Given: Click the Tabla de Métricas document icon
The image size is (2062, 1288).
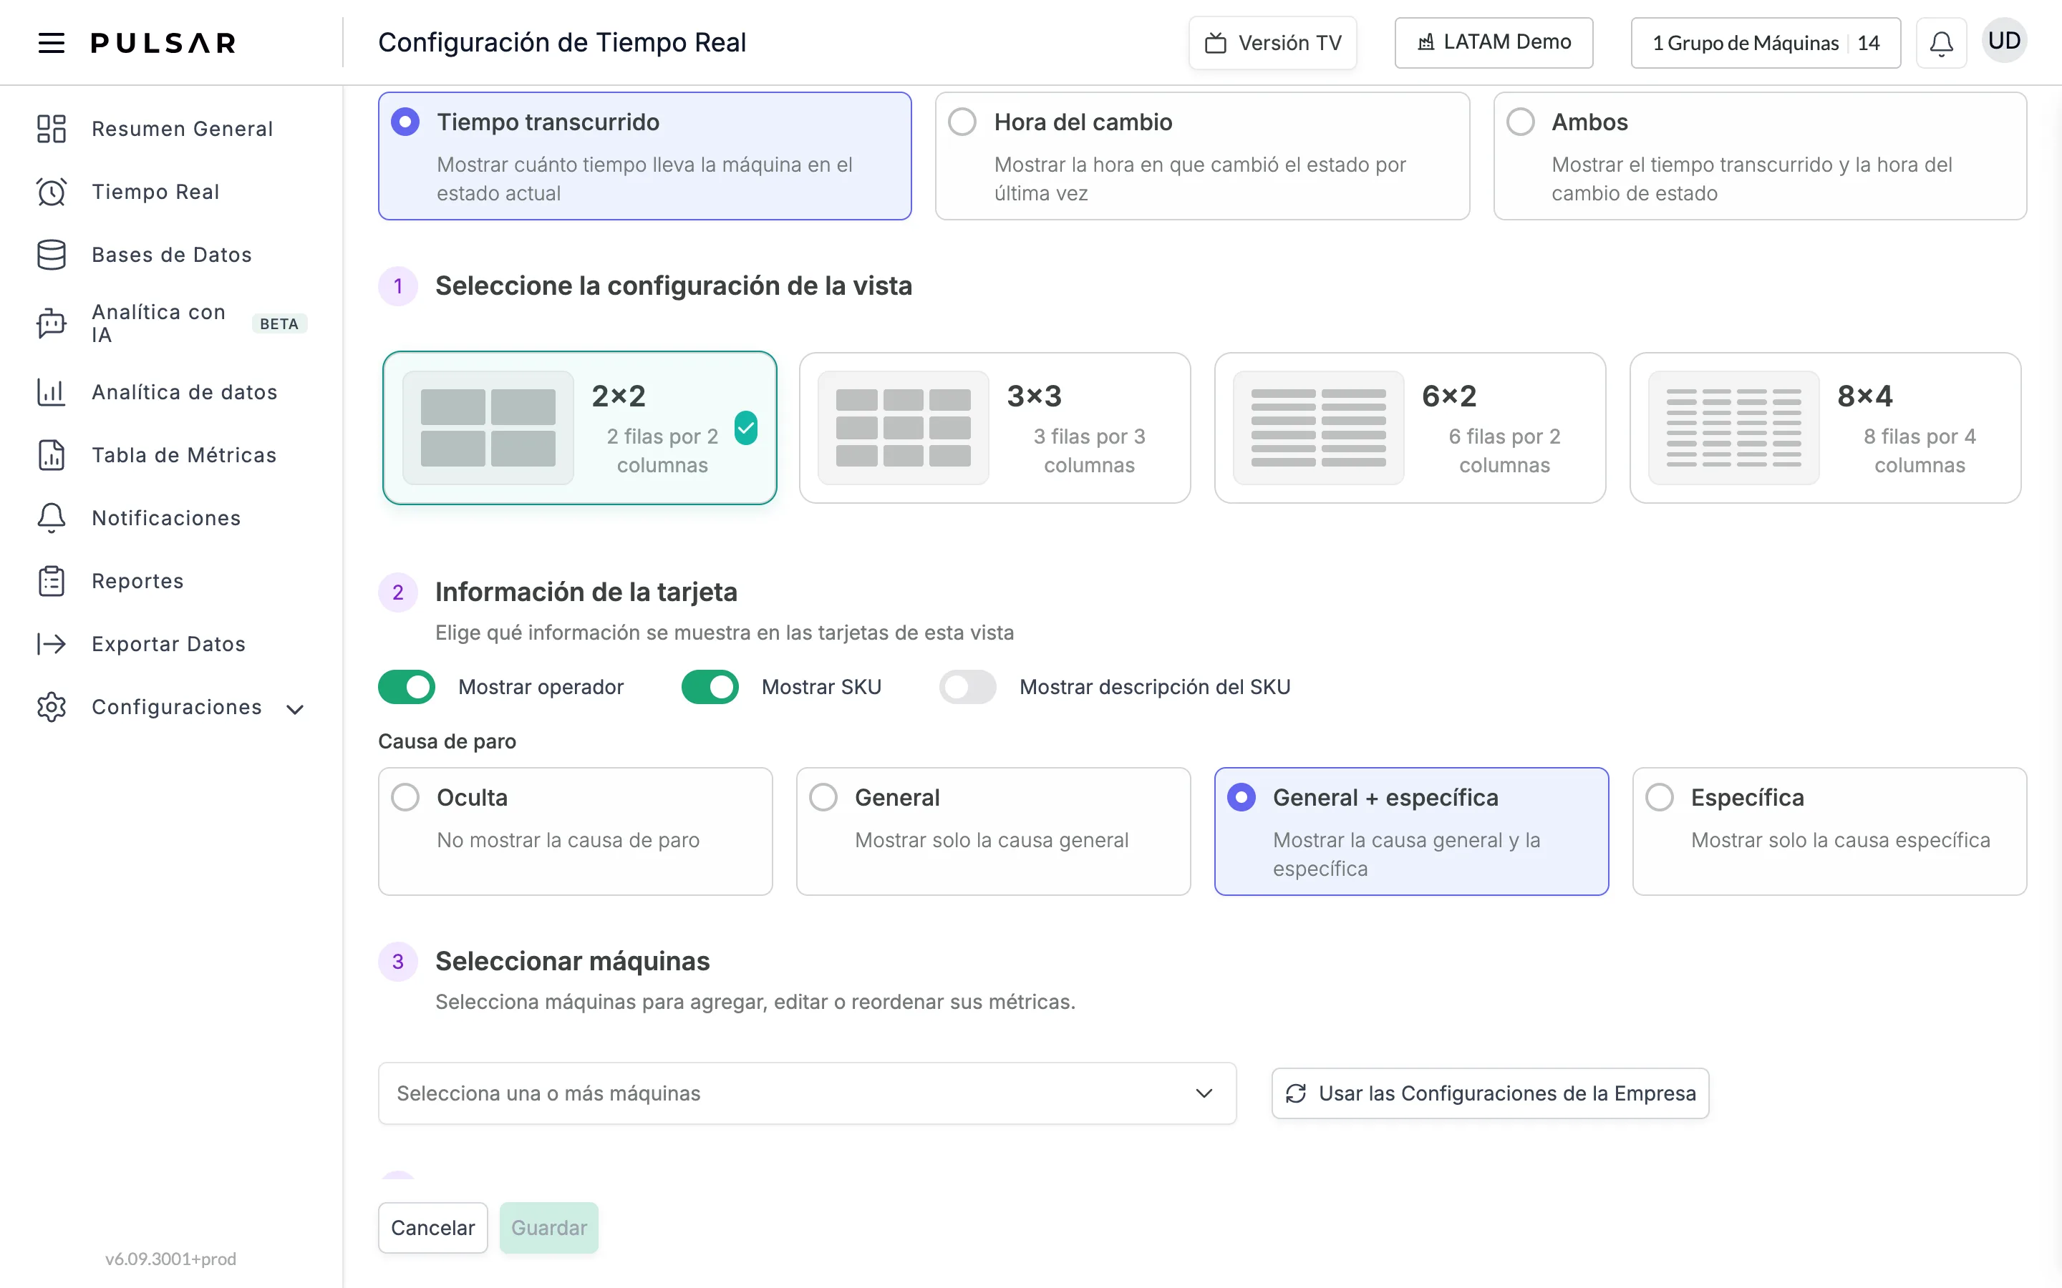Looking at the screenshot, I should pos(51,455).
